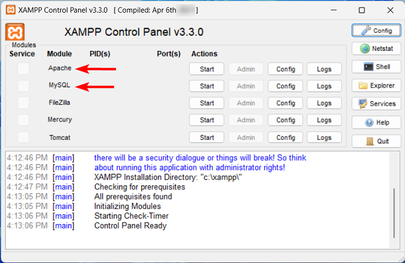Open the Apache Logs menu
The image size is (405, 263).
(x=324, y=69)
